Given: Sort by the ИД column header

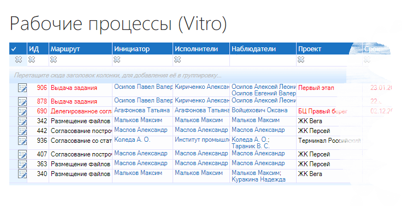Looking at the screenshot, I should click(38, 49).
